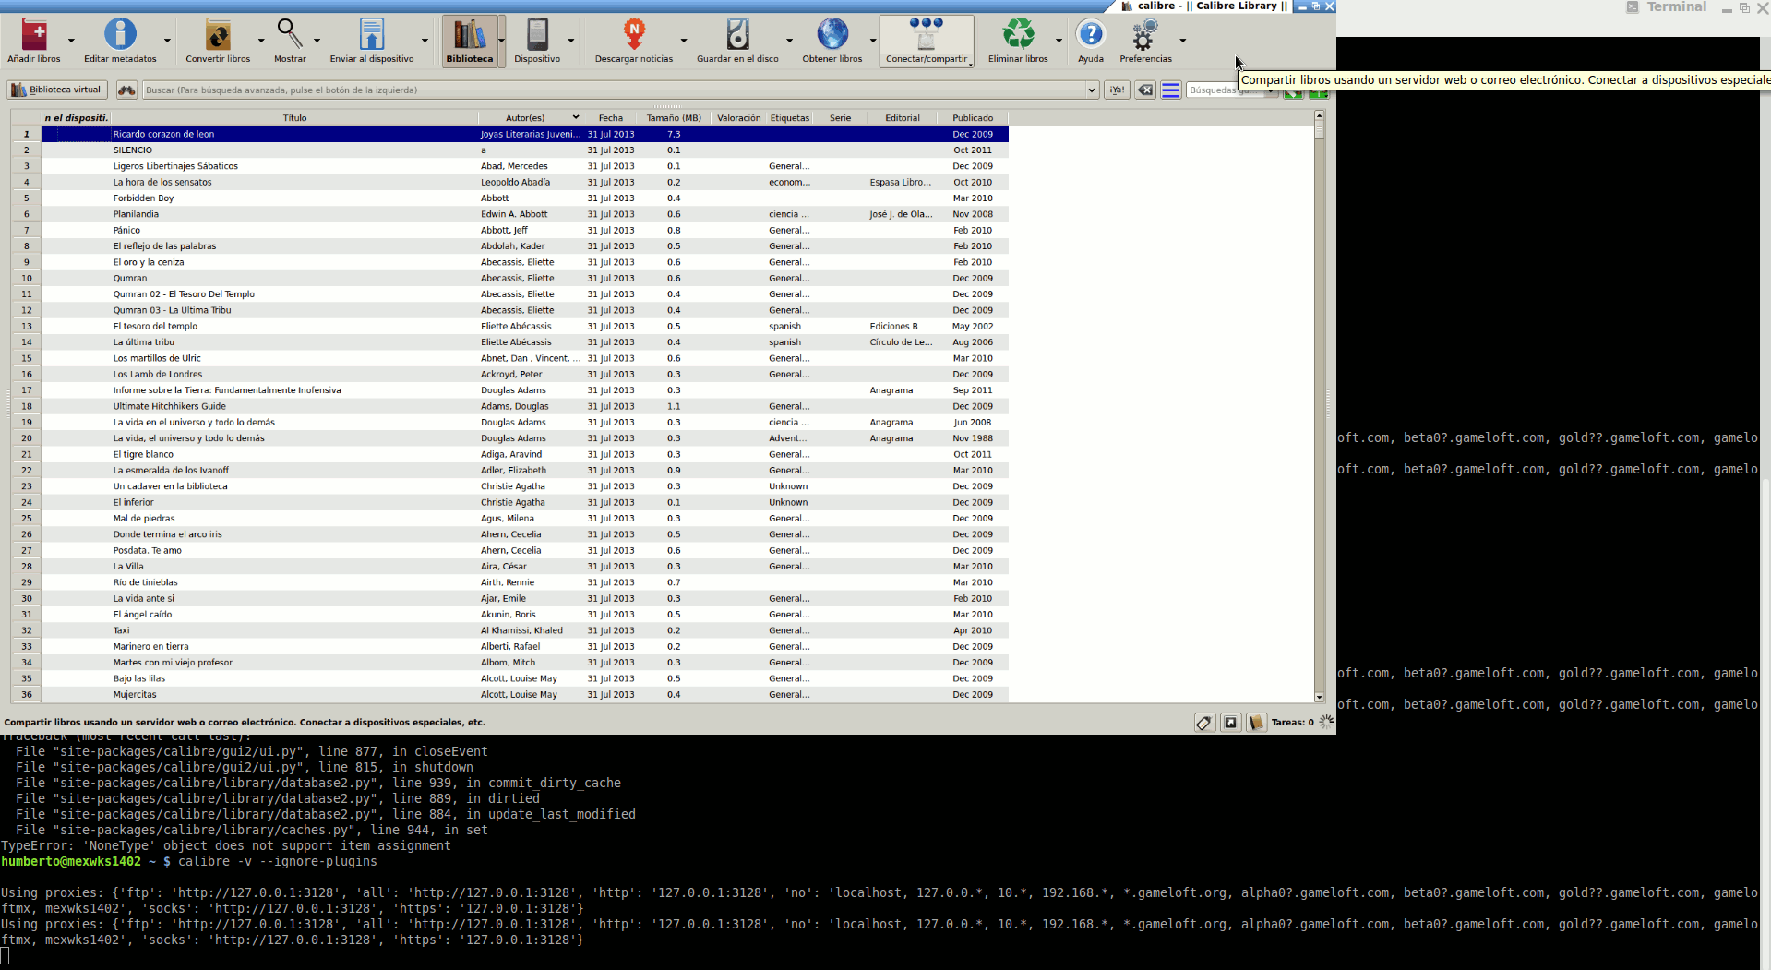Open the search history dropdown arrow
Image resolution: width=1771 pixels, height=970 pixels.
point(1092,90)
